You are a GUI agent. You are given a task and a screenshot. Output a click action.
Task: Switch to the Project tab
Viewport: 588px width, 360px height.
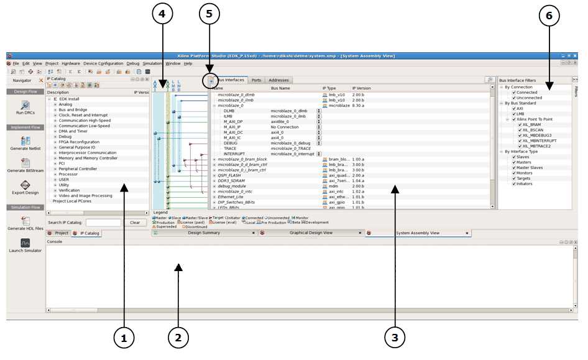(58, 233)
